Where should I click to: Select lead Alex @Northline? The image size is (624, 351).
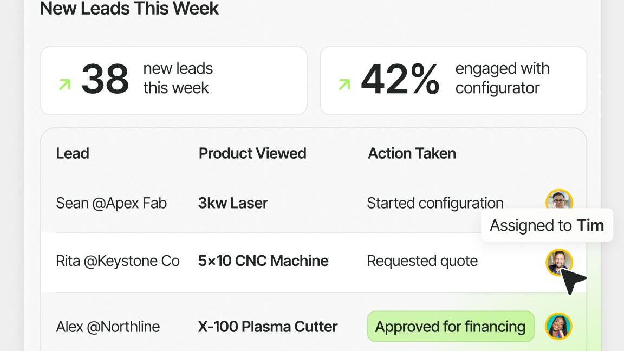click(x=108, y=327)
